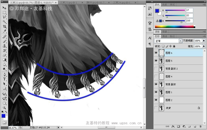This screenshot has height=130, width=207.
Task: Select the Gradient tool
Action: [4, 60]
